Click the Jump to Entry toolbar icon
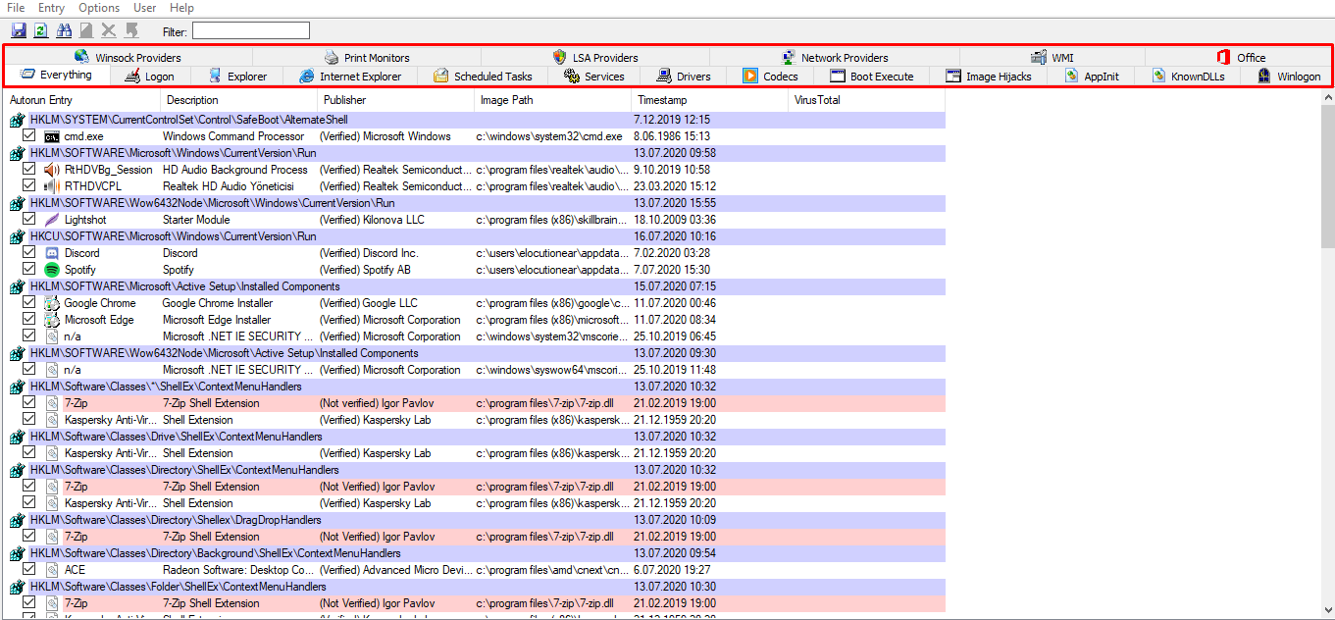The width and height of the screenshot is (1335, 620). (x=131, y=30)
